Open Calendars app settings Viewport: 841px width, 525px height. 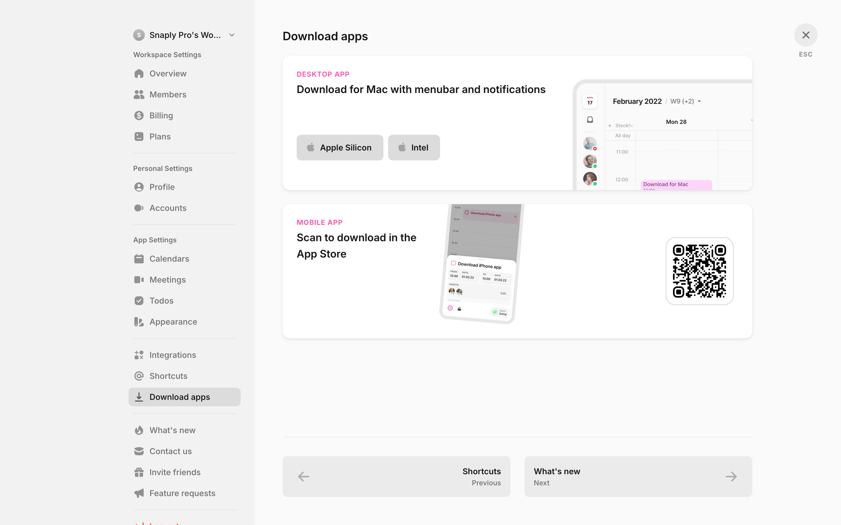click(x=184, y=259)
